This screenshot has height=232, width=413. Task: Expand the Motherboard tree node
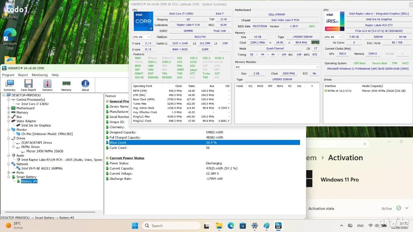pos(9,108)
